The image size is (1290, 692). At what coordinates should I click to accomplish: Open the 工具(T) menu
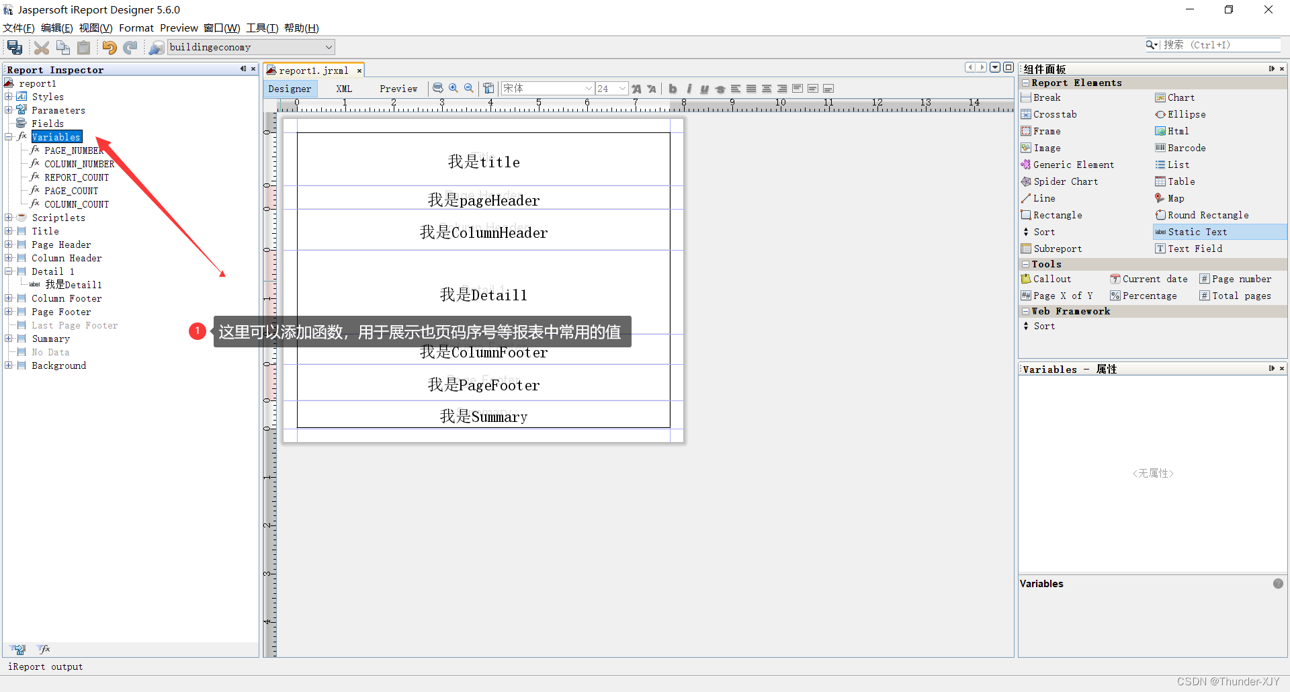tap(262, 28)
